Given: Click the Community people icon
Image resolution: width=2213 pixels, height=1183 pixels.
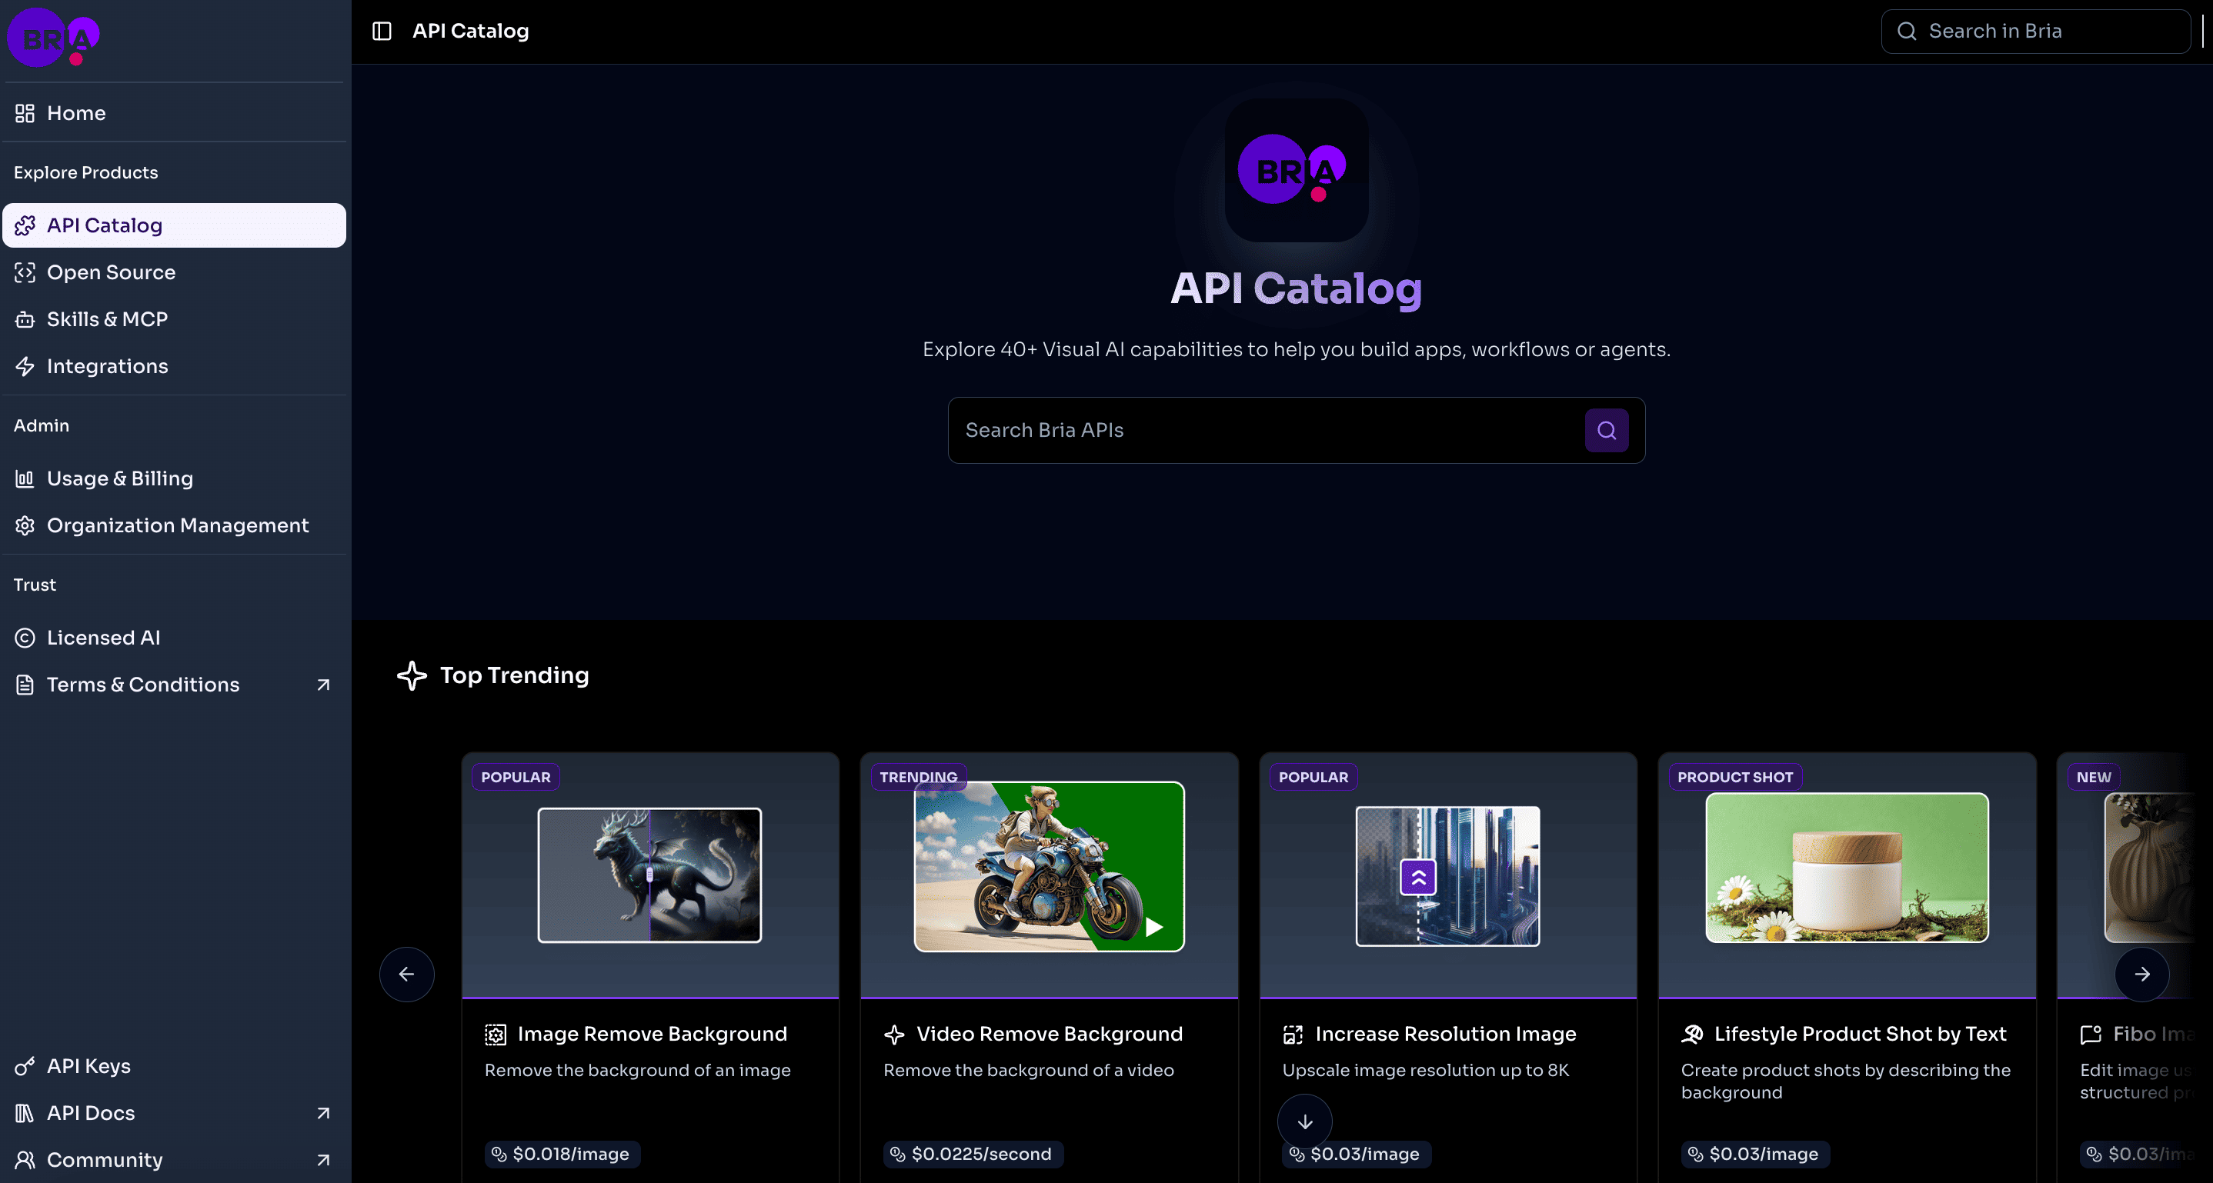Looking at the screenshot, I should point(25,1161).
